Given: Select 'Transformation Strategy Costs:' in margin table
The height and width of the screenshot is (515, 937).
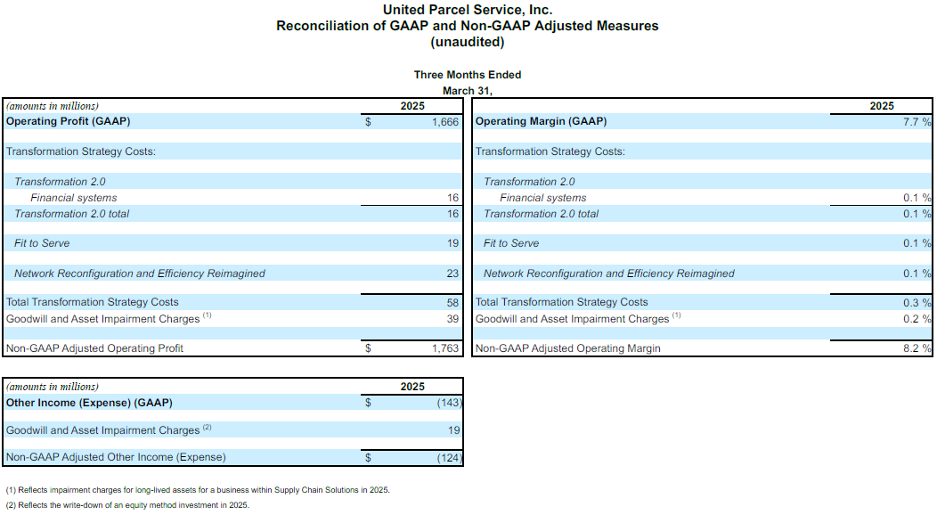Looking at the screenshot, I should click(550, 151).
